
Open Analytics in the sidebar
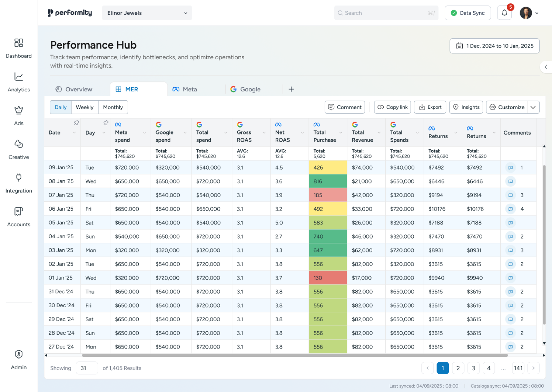pos(19,77)
